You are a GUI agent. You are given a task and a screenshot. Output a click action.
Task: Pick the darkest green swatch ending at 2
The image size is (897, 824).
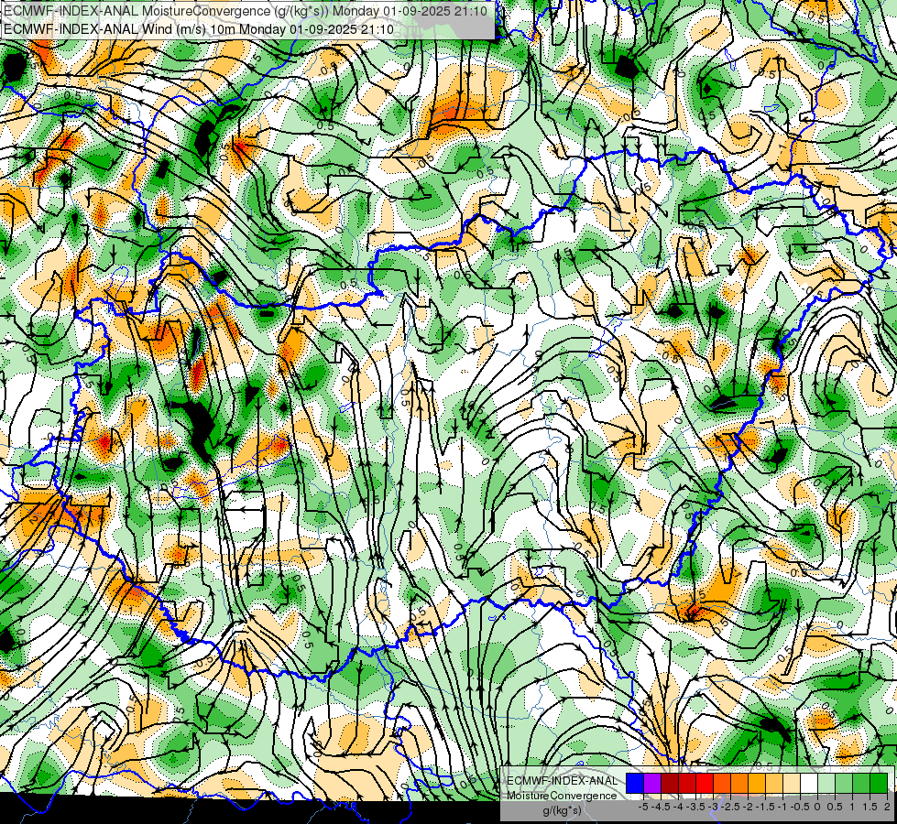(x=879, y=784)
